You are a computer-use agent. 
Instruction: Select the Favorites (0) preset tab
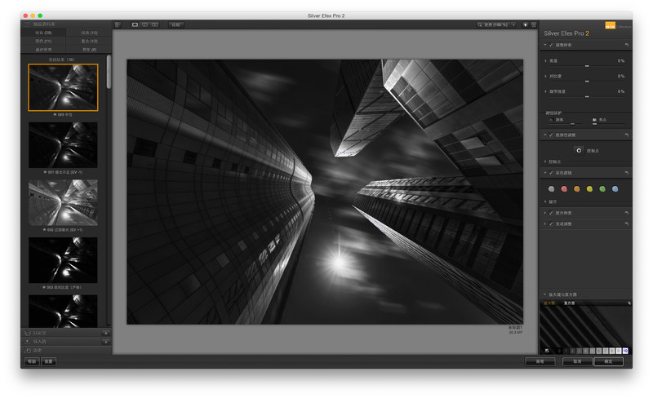point(89,50)
